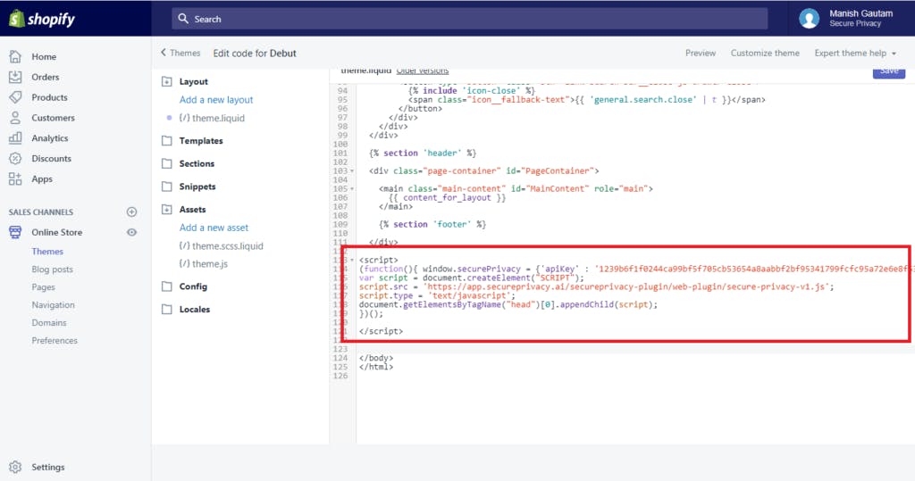Screen dimensions: 915x481
Task: Open theme.scss.liquid file
Action: click(x=222, y=246)
